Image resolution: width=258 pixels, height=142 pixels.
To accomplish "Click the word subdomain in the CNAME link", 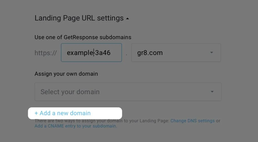I will coord(104,126).
